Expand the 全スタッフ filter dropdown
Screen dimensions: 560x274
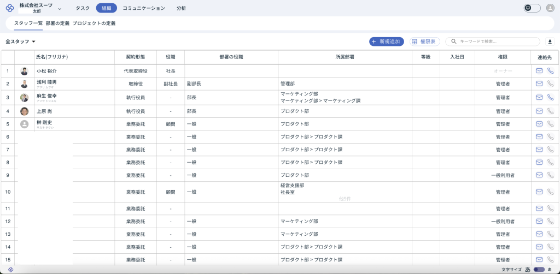21,41
